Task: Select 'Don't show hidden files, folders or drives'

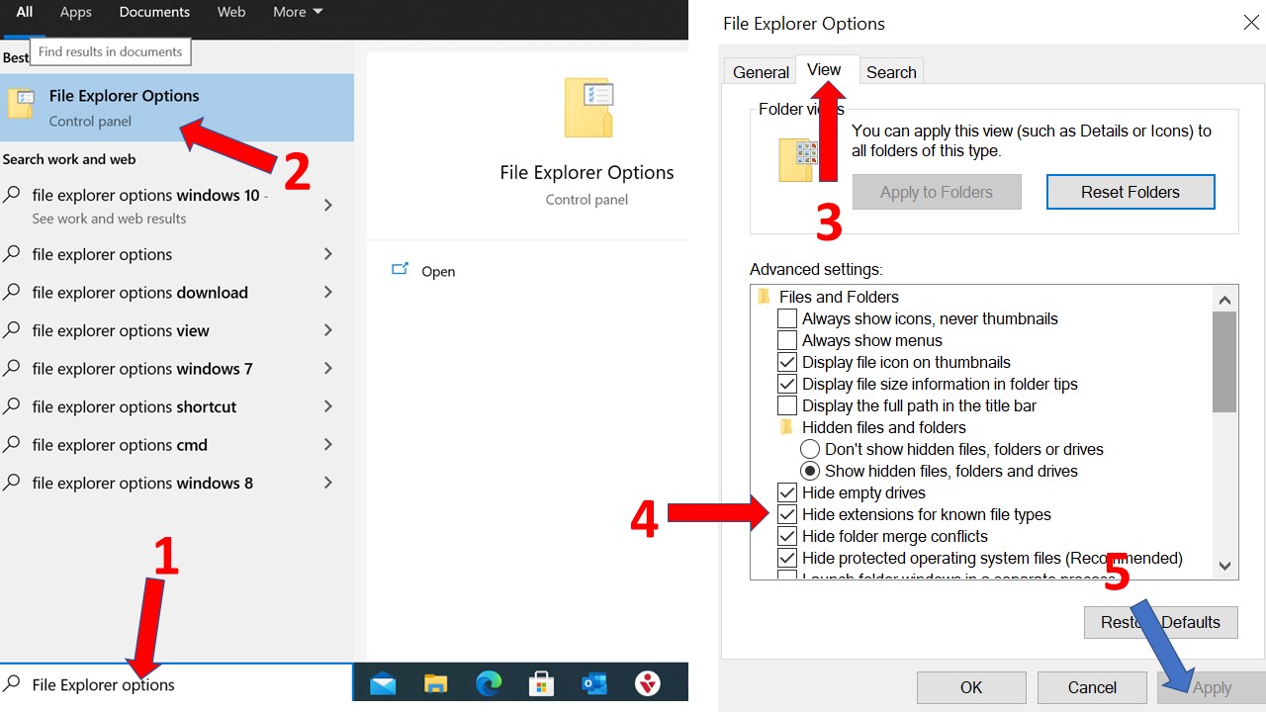Action: point(810,449)
